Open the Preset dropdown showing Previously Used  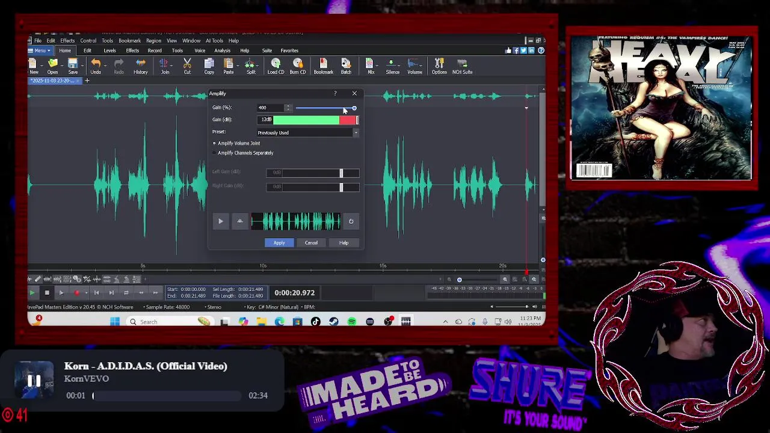coord(307,133)
